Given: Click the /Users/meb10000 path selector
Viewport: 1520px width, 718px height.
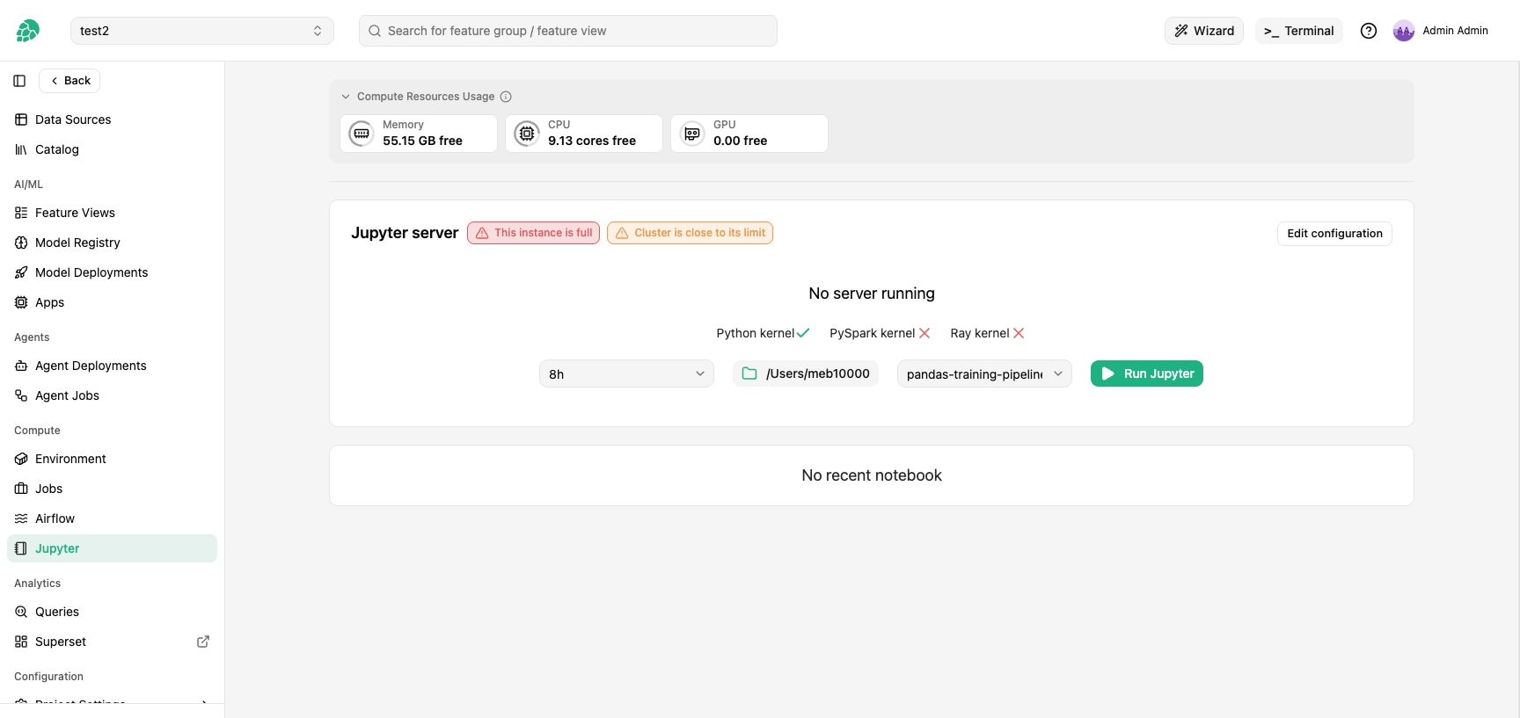Looking at the screenshot, I should pos(806,374).
